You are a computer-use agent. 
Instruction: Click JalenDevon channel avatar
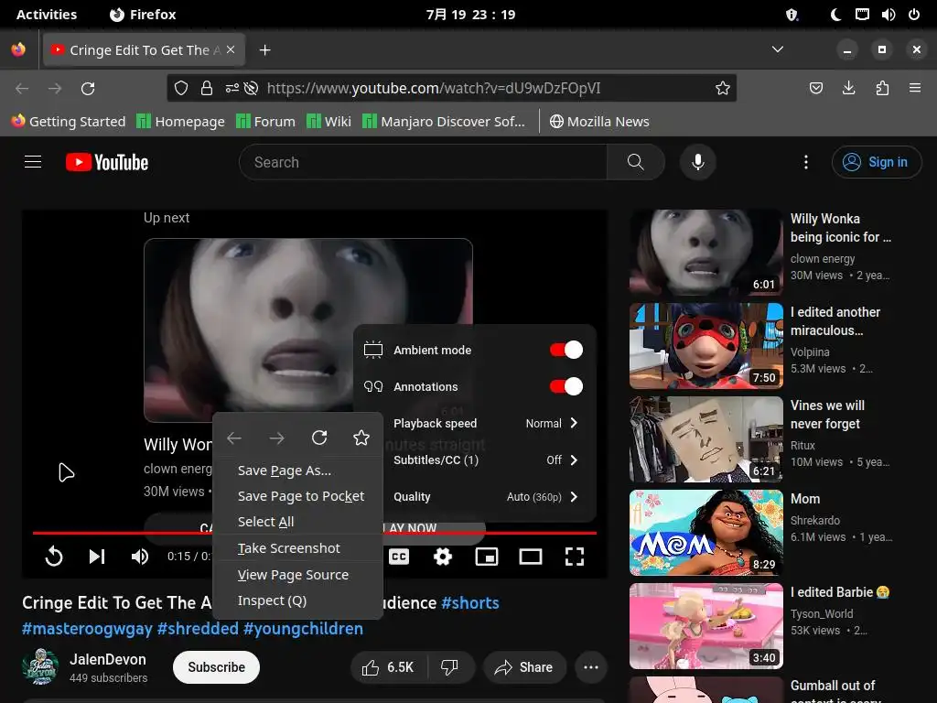tap(40, 666)
